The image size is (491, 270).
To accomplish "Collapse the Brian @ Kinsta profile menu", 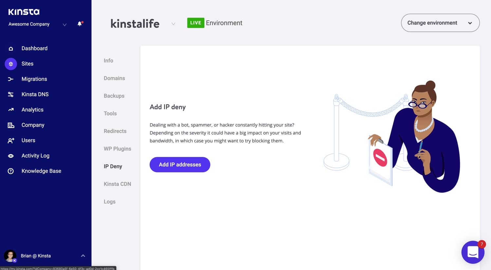I will coord(83,256).
